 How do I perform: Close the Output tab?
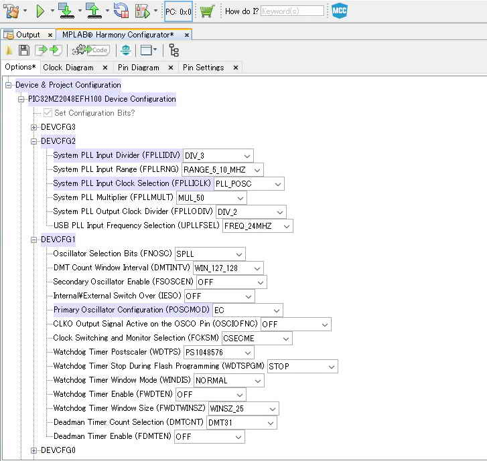pos(50,35)
